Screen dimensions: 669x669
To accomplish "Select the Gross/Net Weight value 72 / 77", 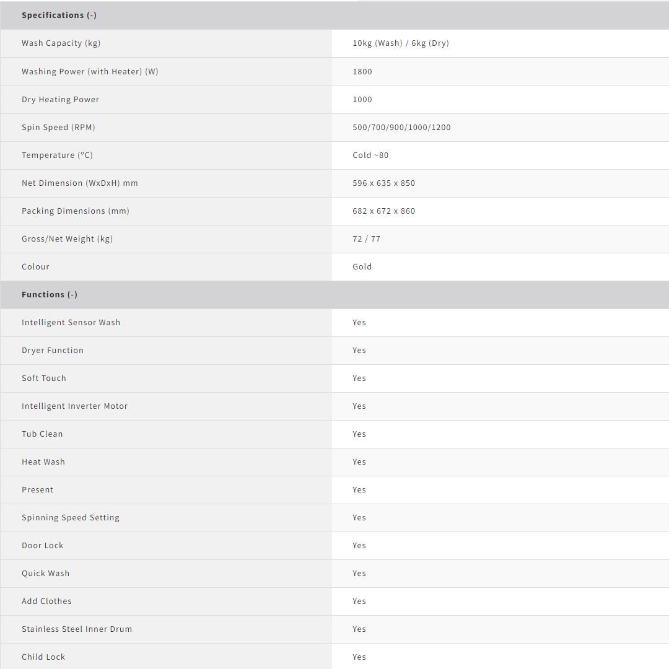I will tap(366, 238).
